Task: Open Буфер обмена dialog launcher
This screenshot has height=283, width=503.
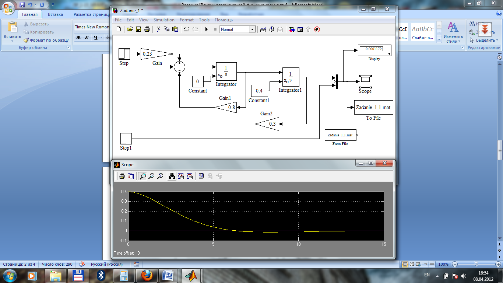Action: [68, 48]
